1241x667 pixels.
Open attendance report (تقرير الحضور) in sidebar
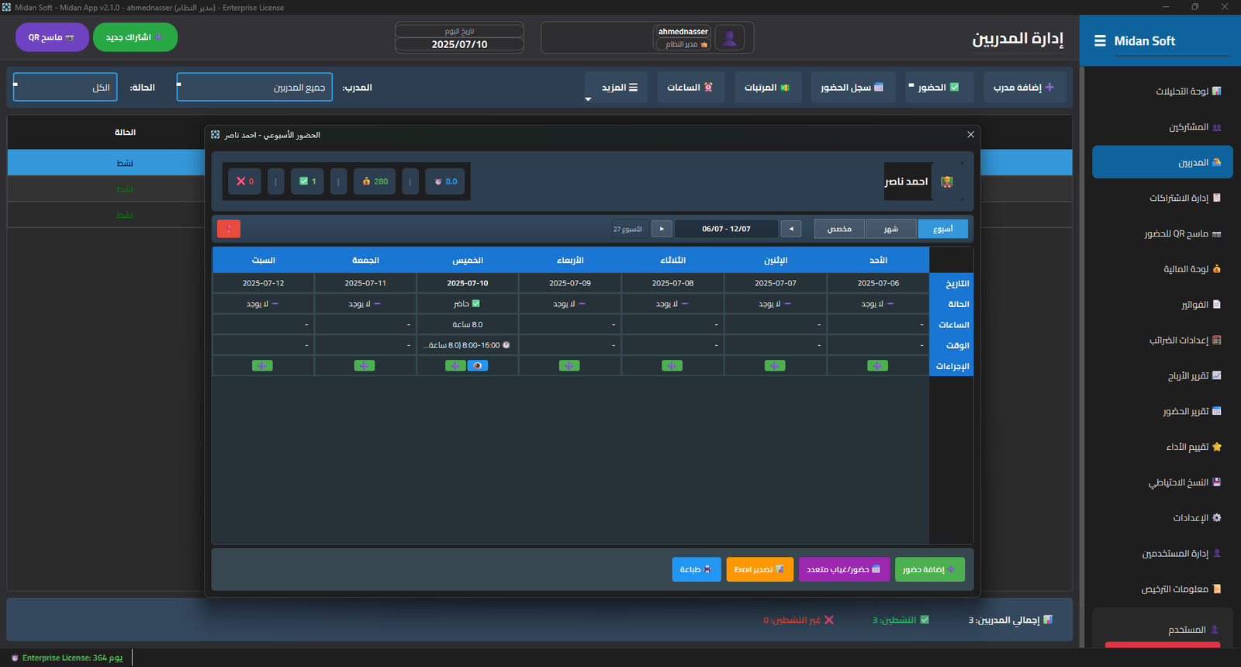(1191, 411)
